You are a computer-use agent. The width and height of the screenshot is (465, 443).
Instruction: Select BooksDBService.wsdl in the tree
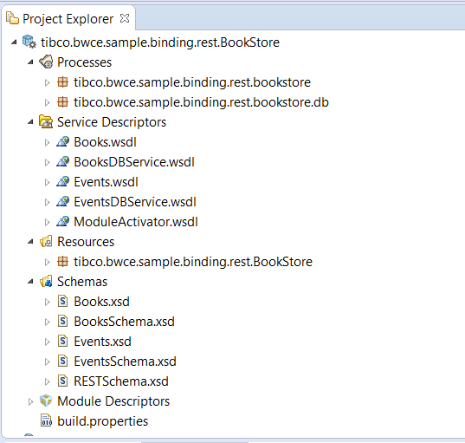(134, 162)
